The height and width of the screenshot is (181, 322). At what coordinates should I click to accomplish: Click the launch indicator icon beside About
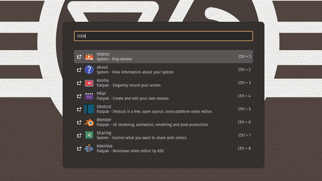[x=79, y=70]
